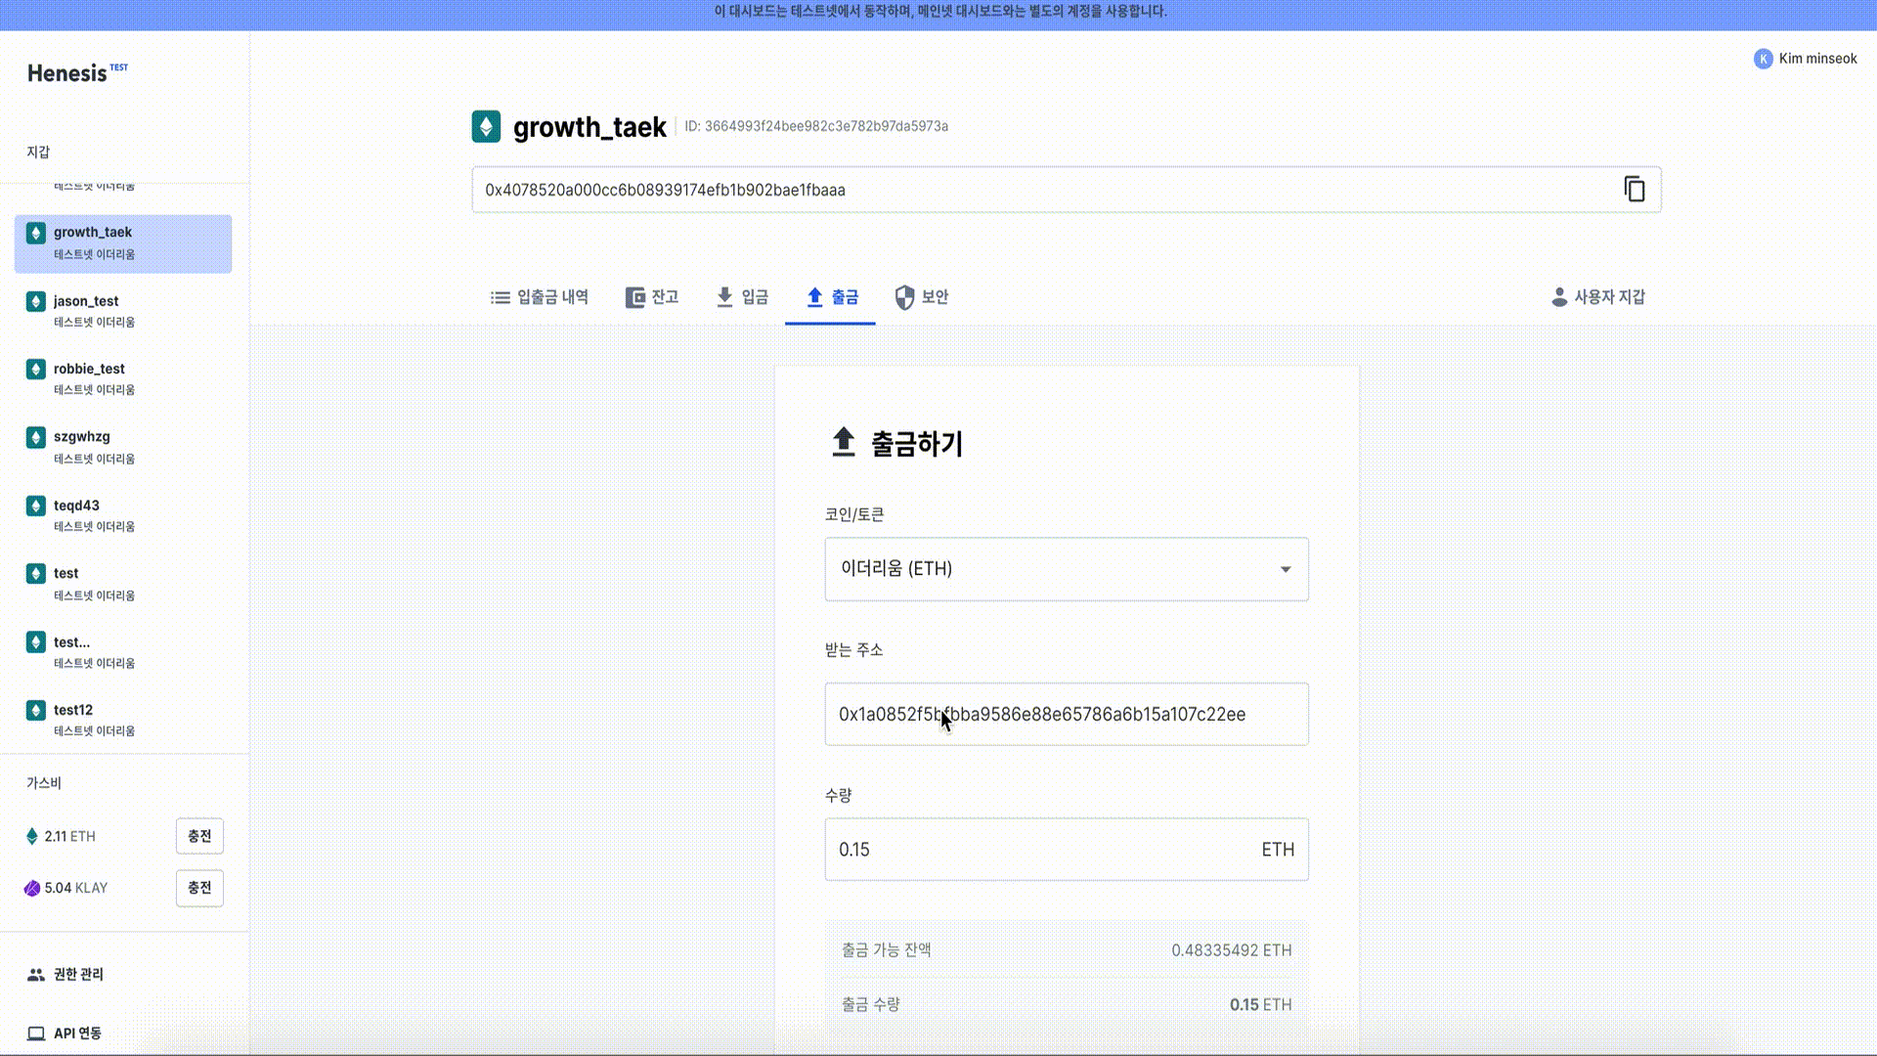The height and width of the screenshot is (1056, 1877).
Task: Click the jason_test wallet icon
Action: click(x=36, y=301)
